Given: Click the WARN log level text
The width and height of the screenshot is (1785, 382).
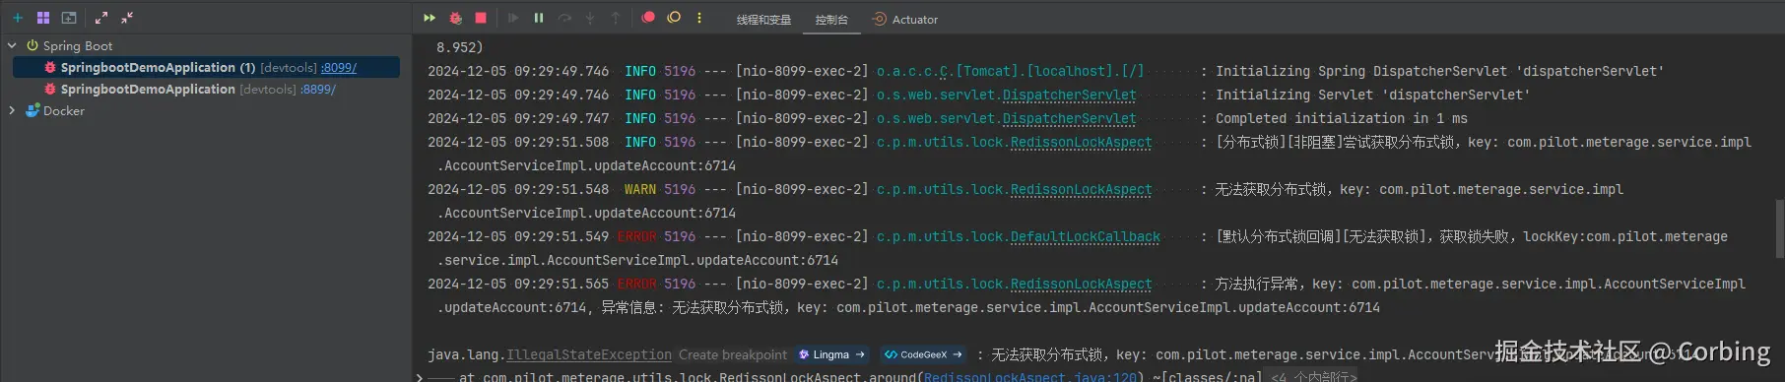Looking at the screenshot, I should [x=640, y=190].
